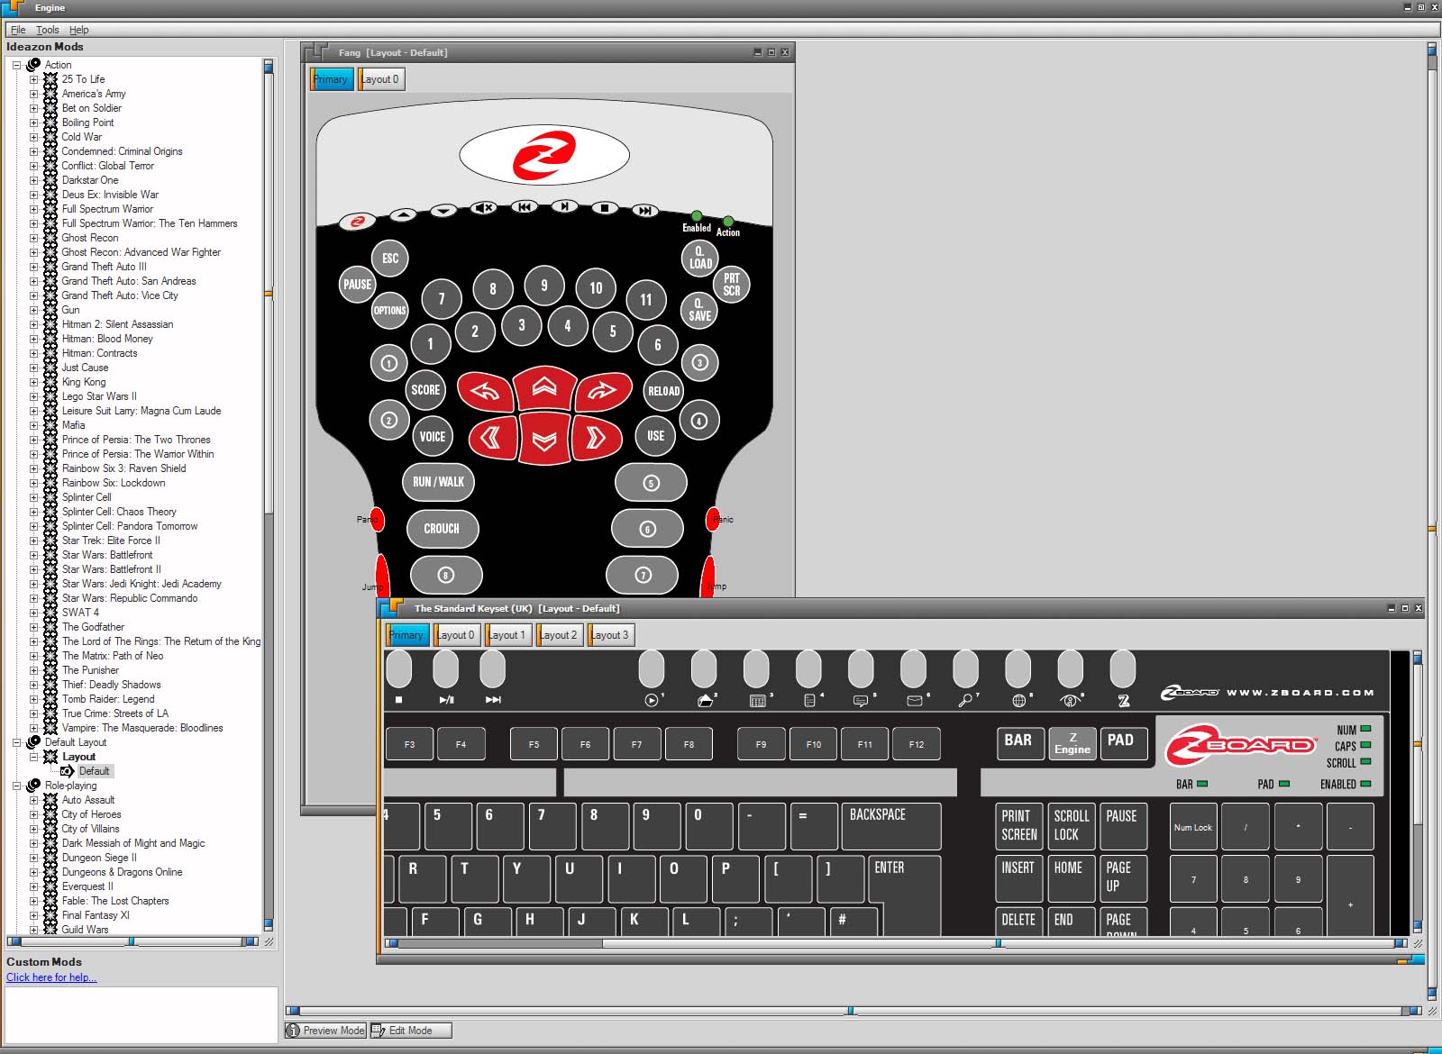This screenshot has height=1054, width=1442.
Task: Click the red strafe-right chevron key
Action: click(x=596, y=438)
